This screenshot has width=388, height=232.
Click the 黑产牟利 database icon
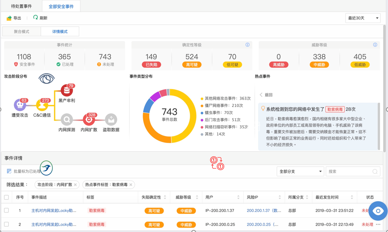(x=66, y=91)
